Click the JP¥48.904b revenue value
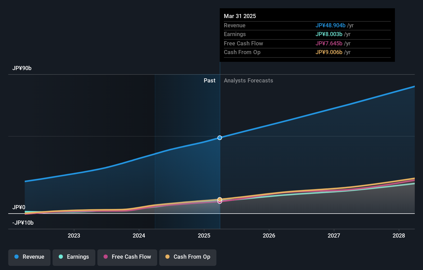This screenshot has width=423, height=270. pos(331,26)
